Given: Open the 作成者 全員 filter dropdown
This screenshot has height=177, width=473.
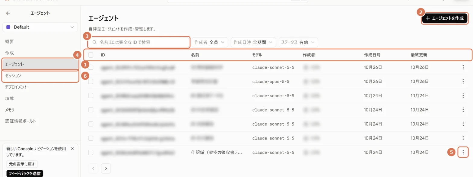Looking at the screenshot, I should (x=210, y=42).
